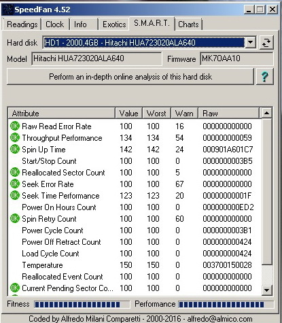Sort by the Raw column header
This screenshot has height=323, width=282.
(x=228, y=113)
